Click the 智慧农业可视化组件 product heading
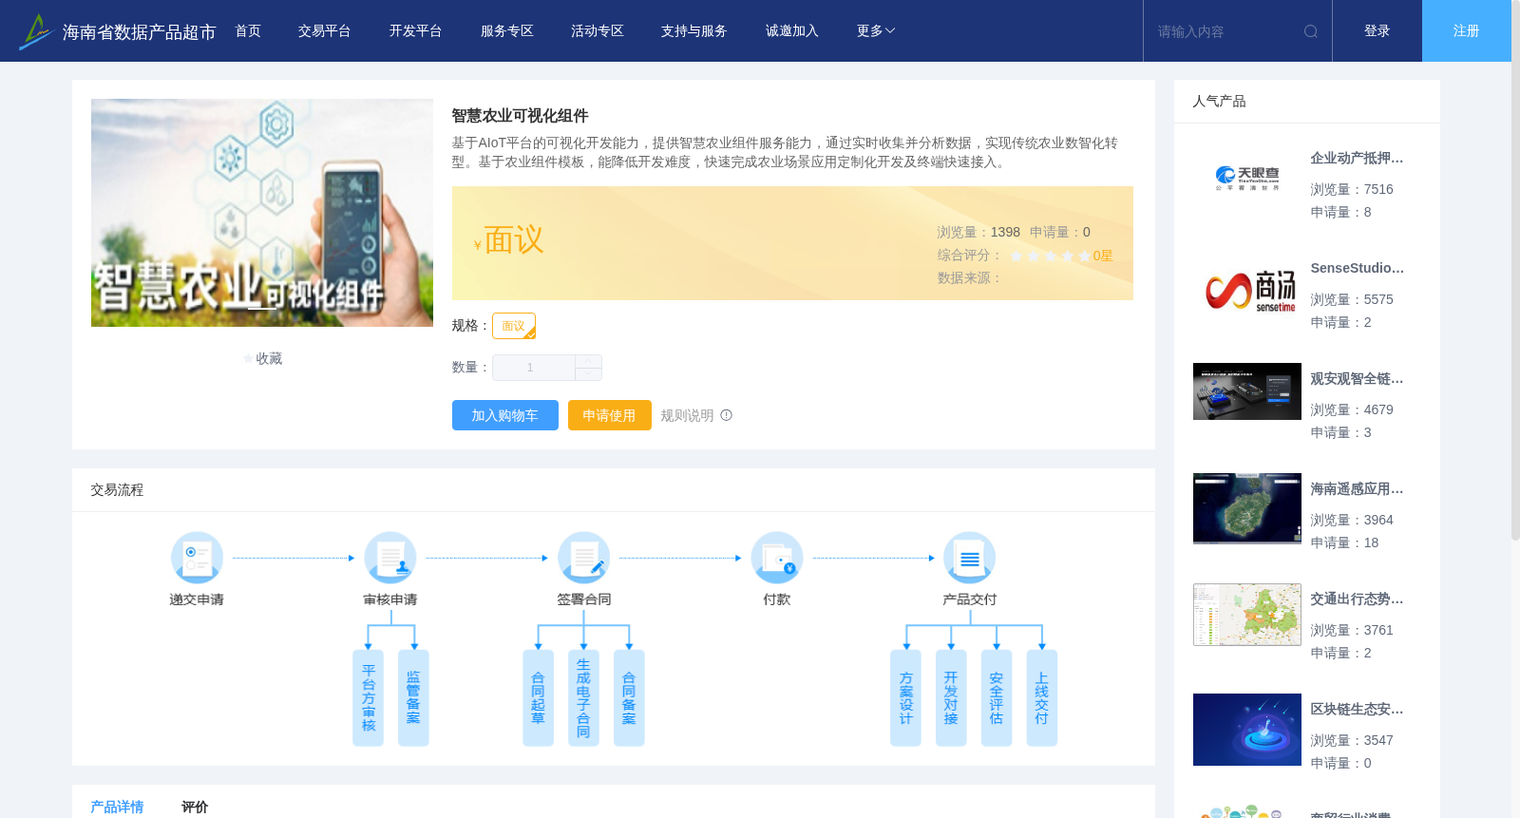 pos(521,116)
